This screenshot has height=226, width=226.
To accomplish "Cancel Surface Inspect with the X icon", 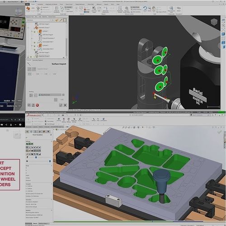I will [65, 105].
